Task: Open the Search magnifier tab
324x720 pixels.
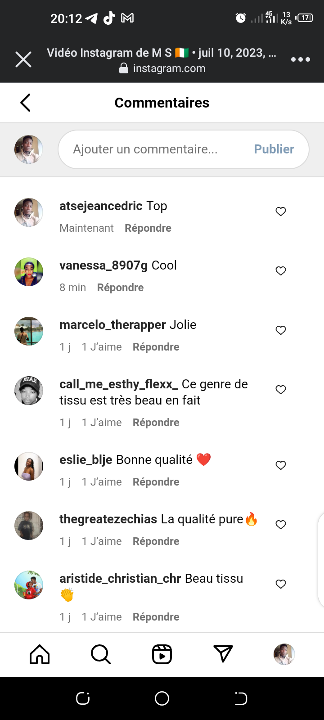Action: pos(101,654)
